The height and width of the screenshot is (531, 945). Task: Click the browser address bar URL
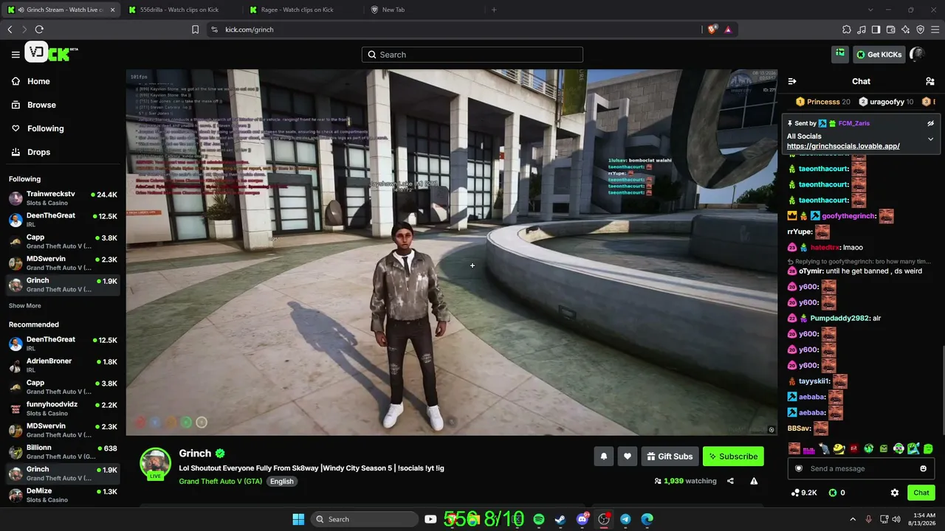pyautogui.click(x=250, y=29)
